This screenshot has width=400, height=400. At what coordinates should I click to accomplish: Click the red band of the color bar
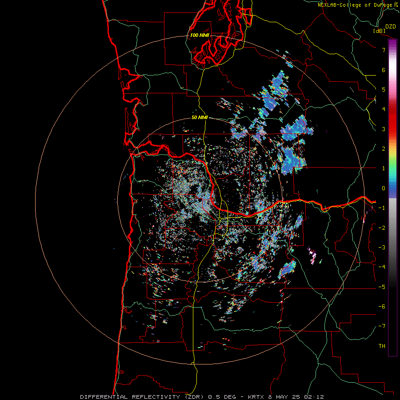[x=392, y=120]
